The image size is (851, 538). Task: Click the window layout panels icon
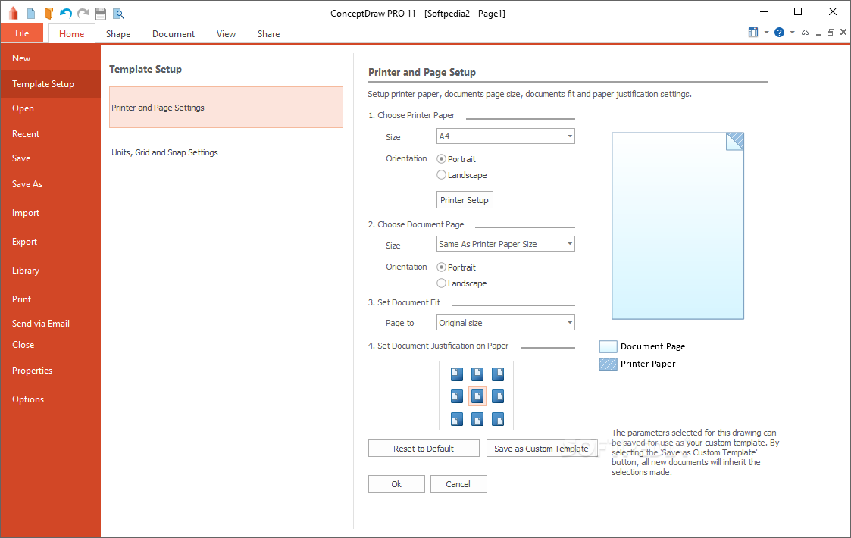[x=753, y=32]
